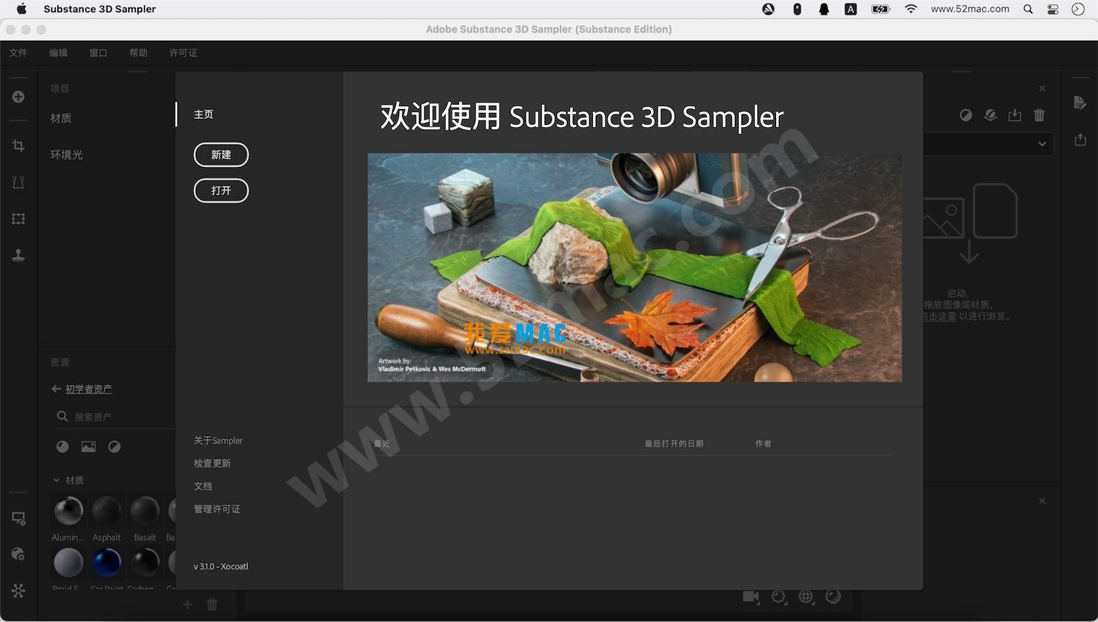Select the perspective transform tool icon

click(18, 182)
